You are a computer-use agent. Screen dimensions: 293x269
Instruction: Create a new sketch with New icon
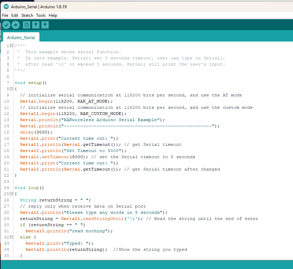click(x=26, y=25)
